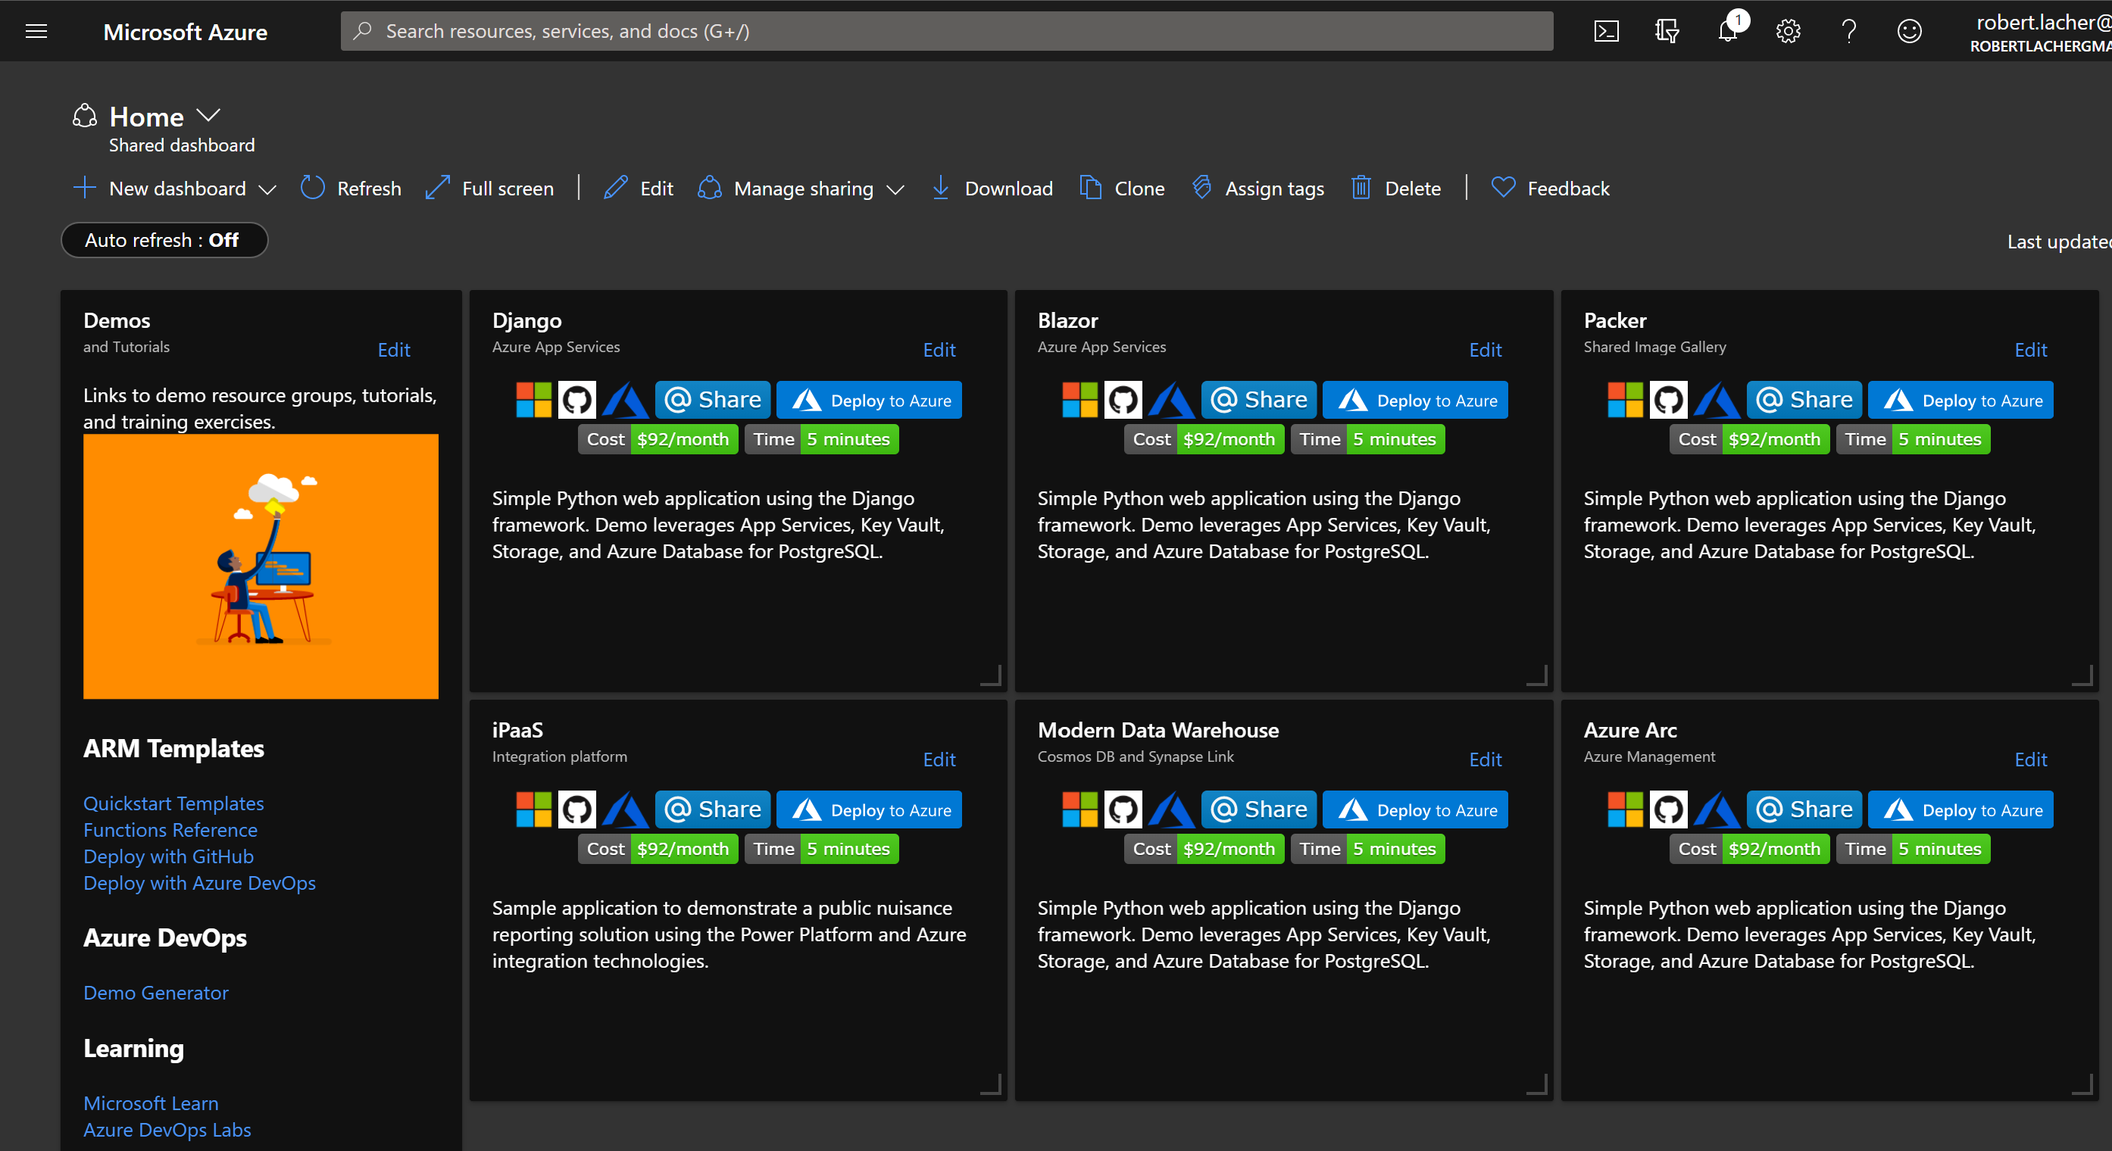Click the Azure logo icon in Packer tile
Image resolution: width=2112 pixels, height=1151 pixels.
pyautogui.click(x=1716, y=400)
